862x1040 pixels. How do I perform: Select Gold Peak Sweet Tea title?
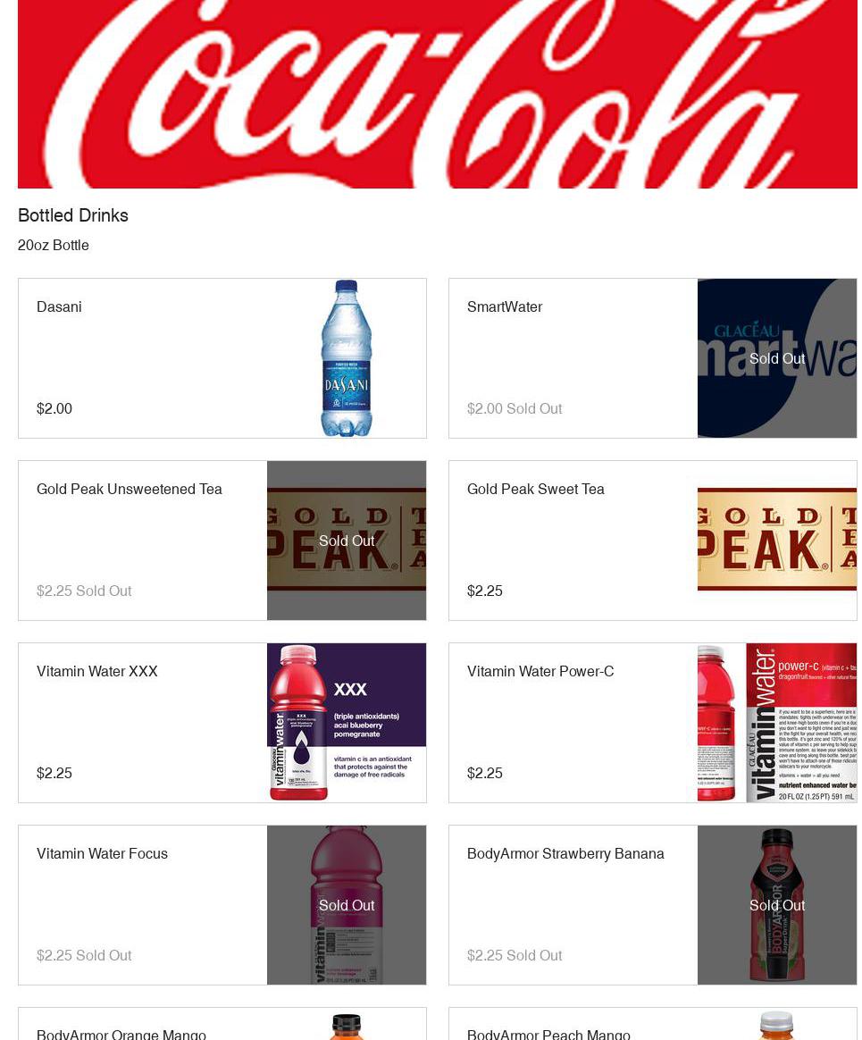point(536,490)
